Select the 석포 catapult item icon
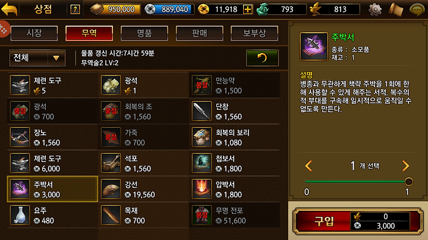Image resolution: width=428 pixels, height=240 pixels. [x=111, y=163]
